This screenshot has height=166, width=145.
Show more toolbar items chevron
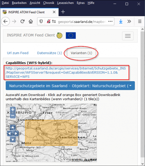pyautogui.click(x=129, y=22)
